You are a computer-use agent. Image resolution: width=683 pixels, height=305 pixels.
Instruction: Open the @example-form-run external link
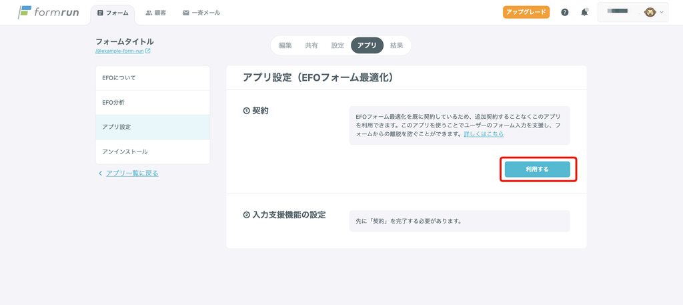(123, 51)
